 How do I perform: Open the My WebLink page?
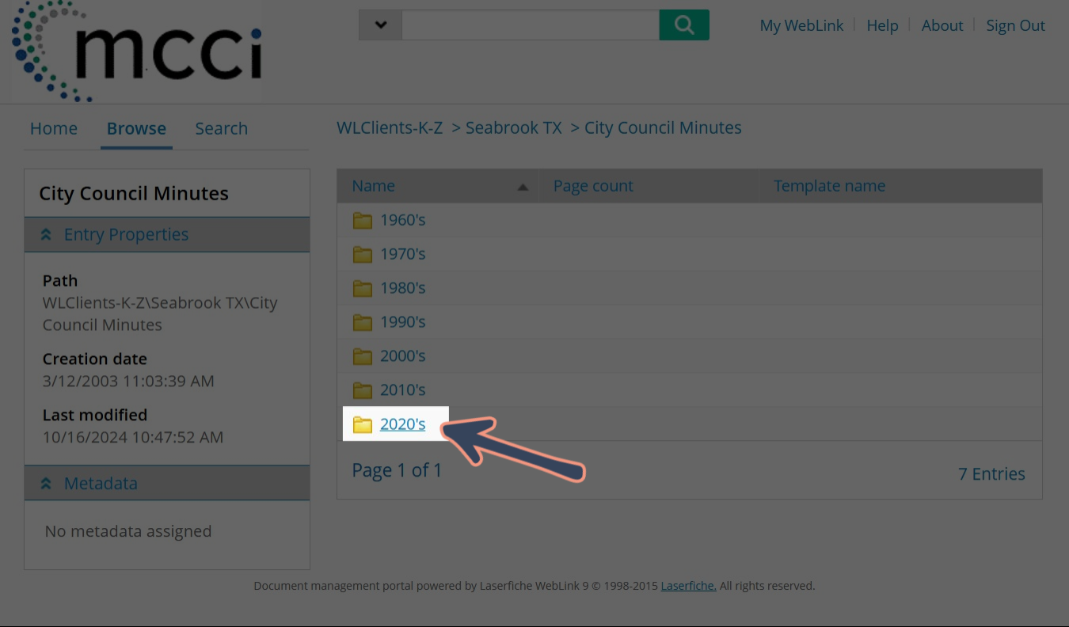(801, 25)
